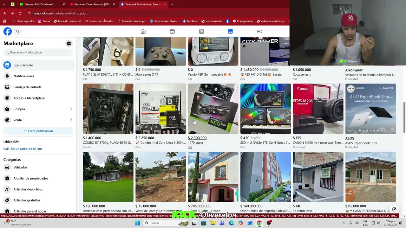Close the Facebook Marketplace browser tab

[165, 4]
